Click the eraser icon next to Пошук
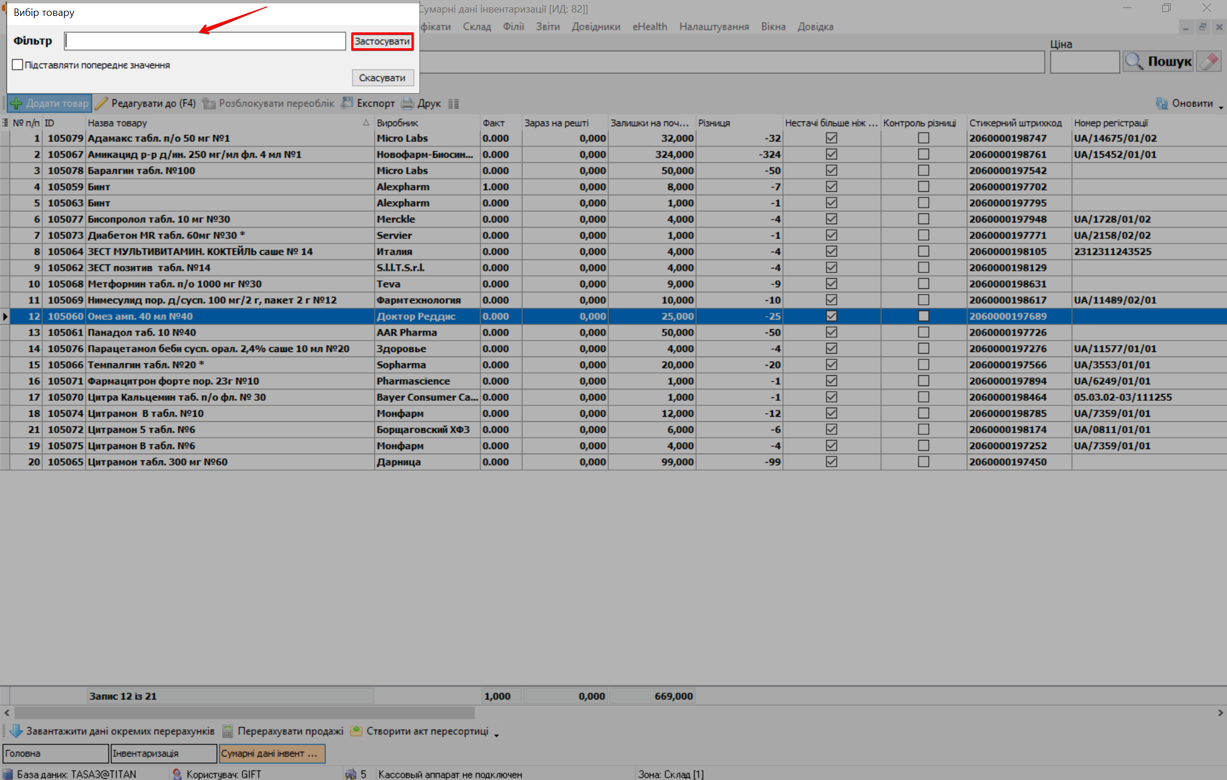1227x780 pixels. (x=1208, y=61)
